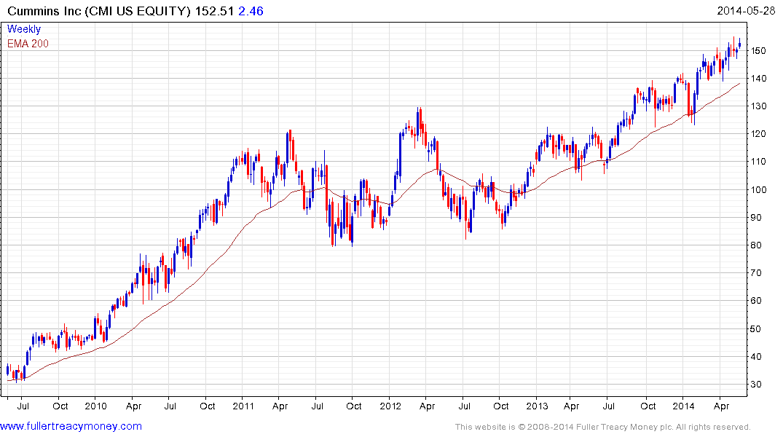Select the 60 price axis label
Viewport: 783px width, 437px height.
point(756,301)
